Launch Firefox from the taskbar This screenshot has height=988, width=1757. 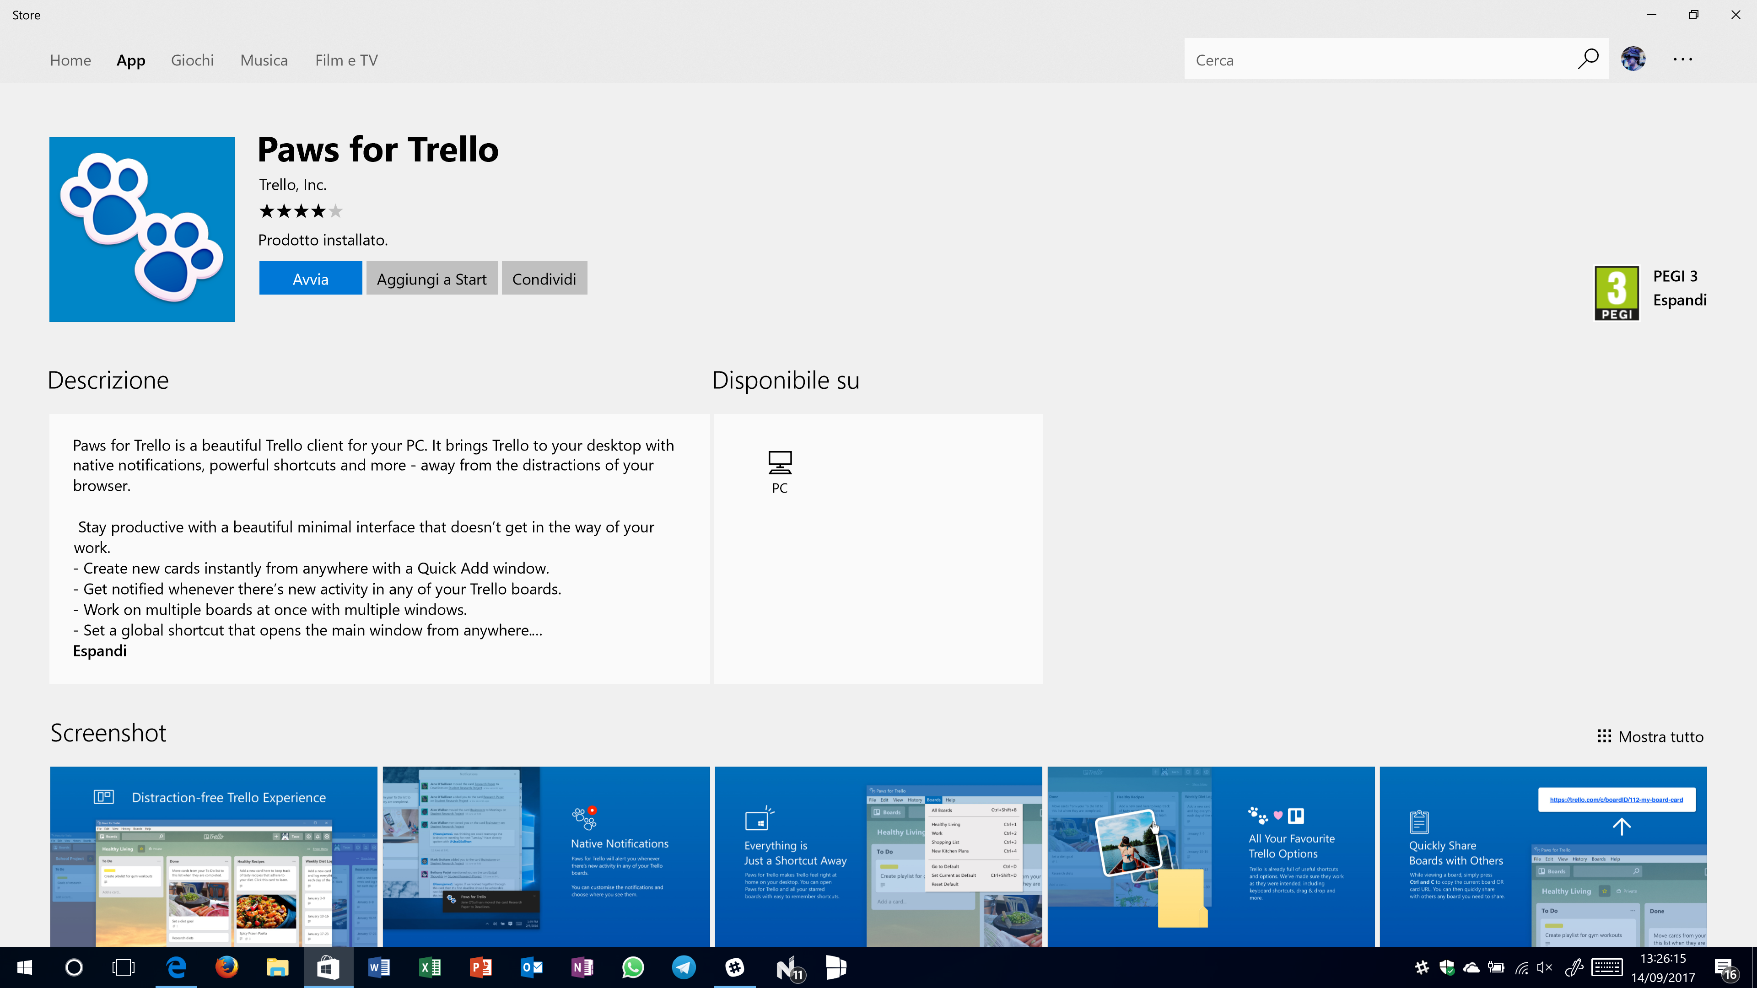(226, 967)
